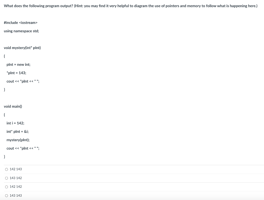Click the using namespace std line
Viewport: 264px width, 200px height.
[21, 31]
